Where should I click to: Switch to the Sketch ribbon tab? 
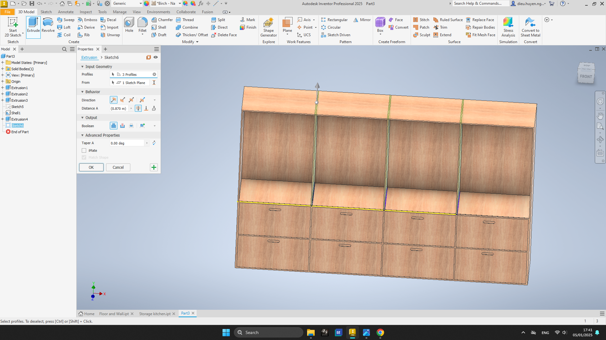click(x=46, y=12)
